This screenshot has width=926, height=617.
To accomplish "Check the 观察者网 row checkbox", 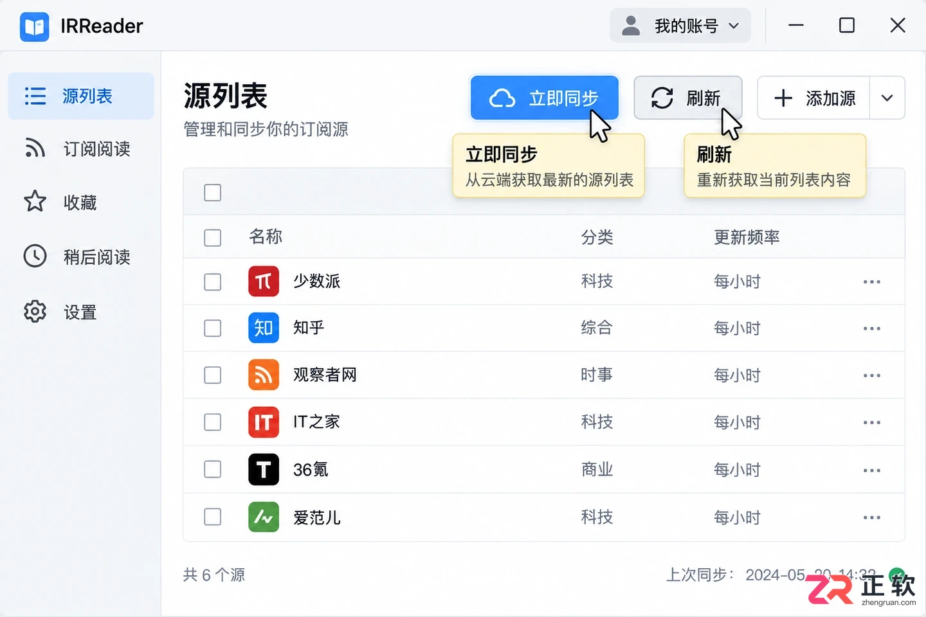I will [x=212, y=375].
